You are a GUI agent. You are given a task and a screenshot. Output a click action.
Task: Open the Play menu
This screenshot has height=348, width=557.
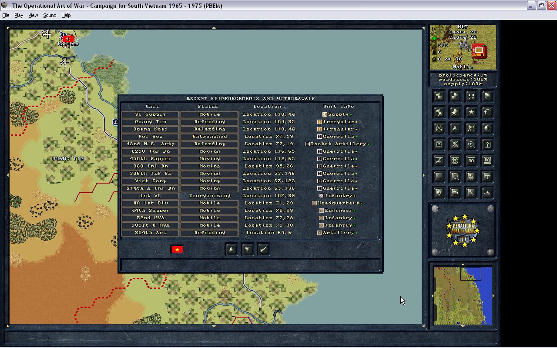[19, 15]
